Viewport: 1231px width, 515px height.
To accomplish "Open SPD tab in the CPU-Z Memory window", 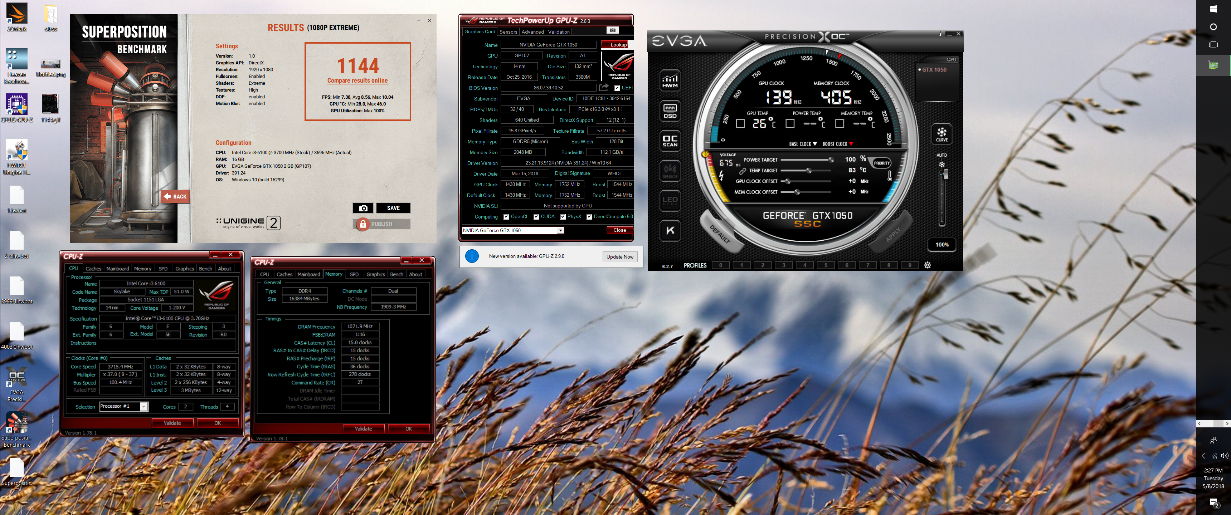I will (x=354, y=274).
